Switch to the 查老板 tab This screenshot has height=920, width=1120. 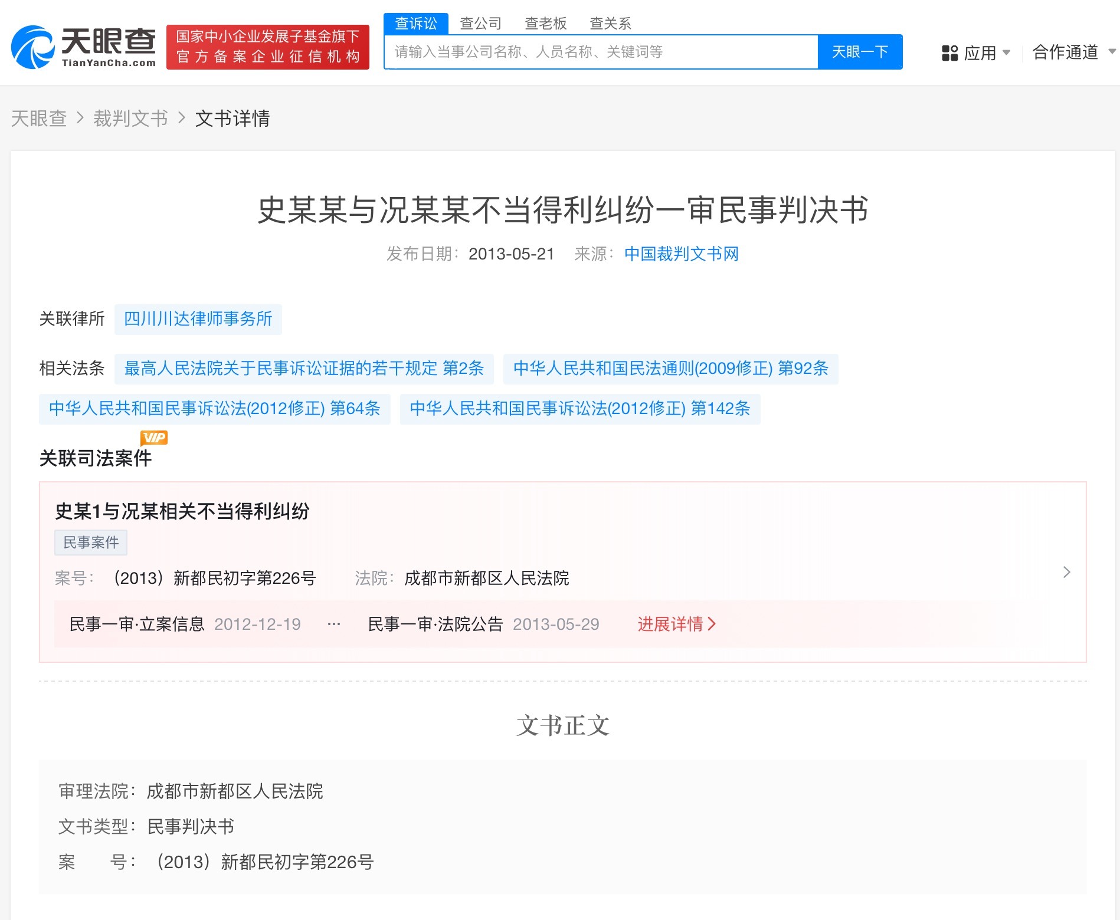click(x=546, y=23)
